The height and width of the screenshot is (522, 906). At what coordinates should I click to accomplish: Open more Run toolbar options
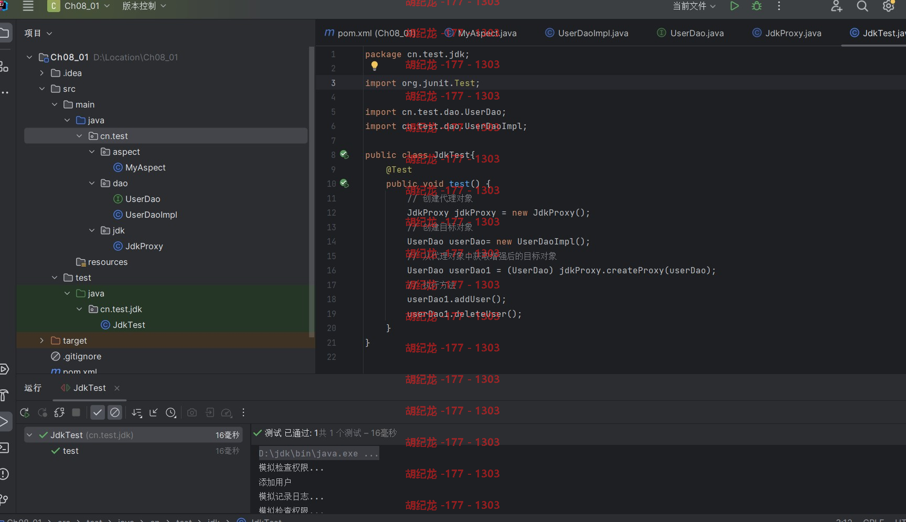pyautogui.click(x=243, y=412)
